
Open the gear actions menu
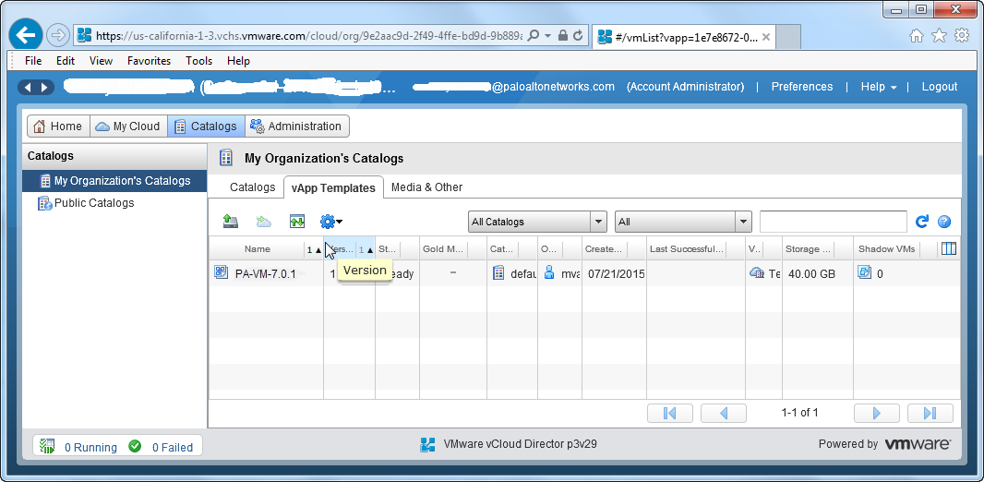pyautogui.click(x=330, y=222)
